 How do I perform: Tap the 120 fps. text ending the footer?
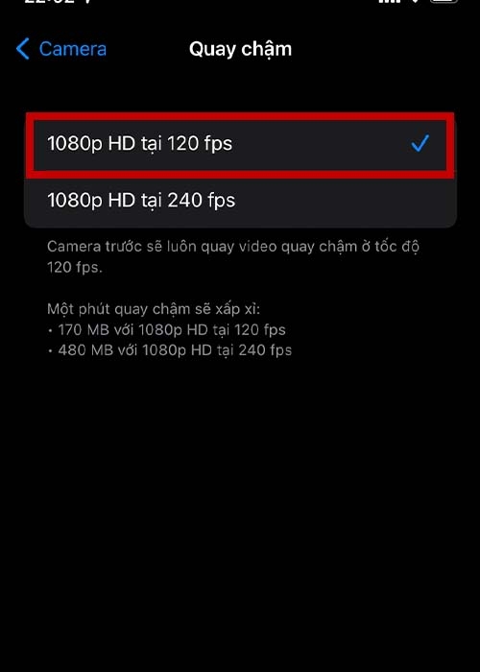tap(74, 268)
